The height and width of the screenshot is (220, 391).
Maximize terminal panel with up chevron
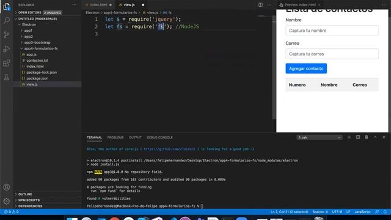pyautogui.click(x=375, y=137)
